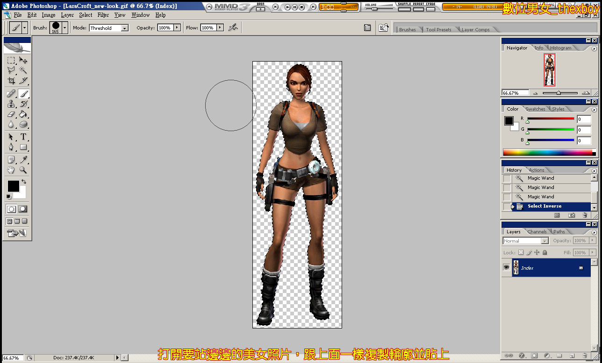Switch to the Actions tab
The width and height of the screenshot is (602, 363).
point(537,170)
